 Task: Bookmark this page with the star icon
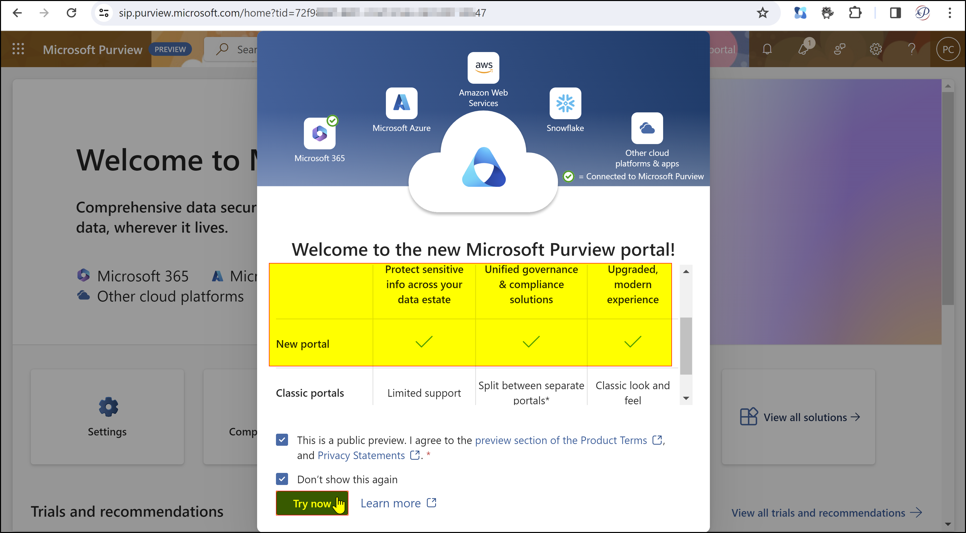[x=762, y=13]
